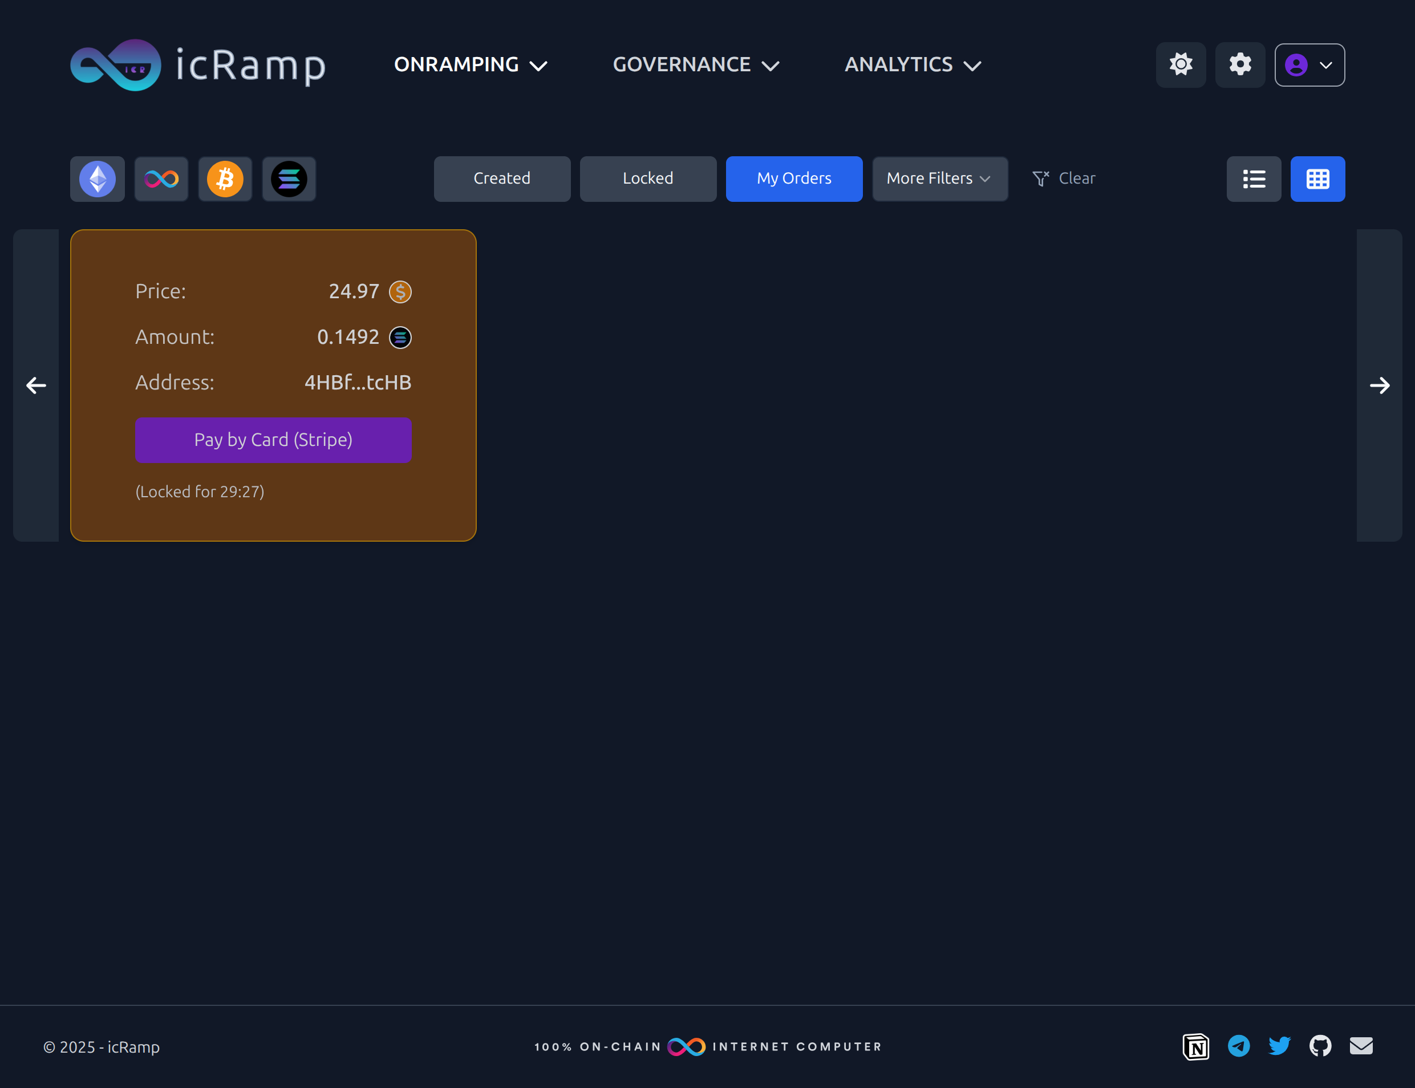
Task: Toggle light/dark theme sun button
Action: point(1181,65)
